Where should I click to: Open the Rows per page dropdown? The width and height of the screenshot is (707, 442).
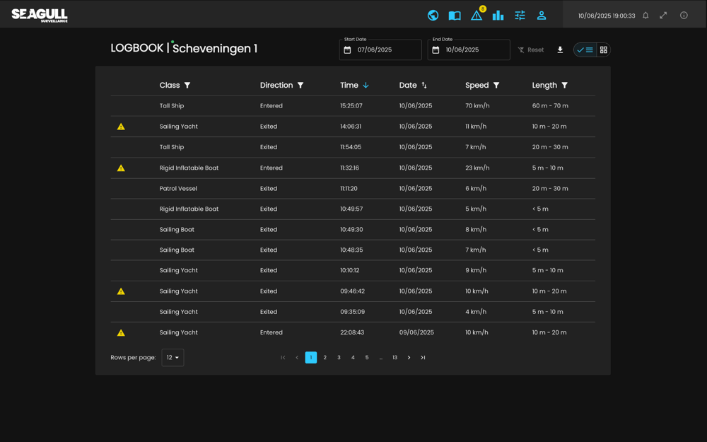[x=173, y=358]
